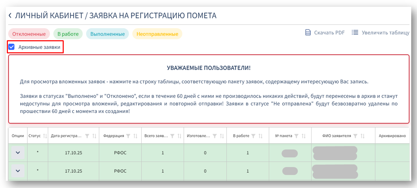The image size is (417, 188).
Task: Go back using the arrow before ЛИЧНЫЙ КАБИНЕТ
Action: click(10, 16)
